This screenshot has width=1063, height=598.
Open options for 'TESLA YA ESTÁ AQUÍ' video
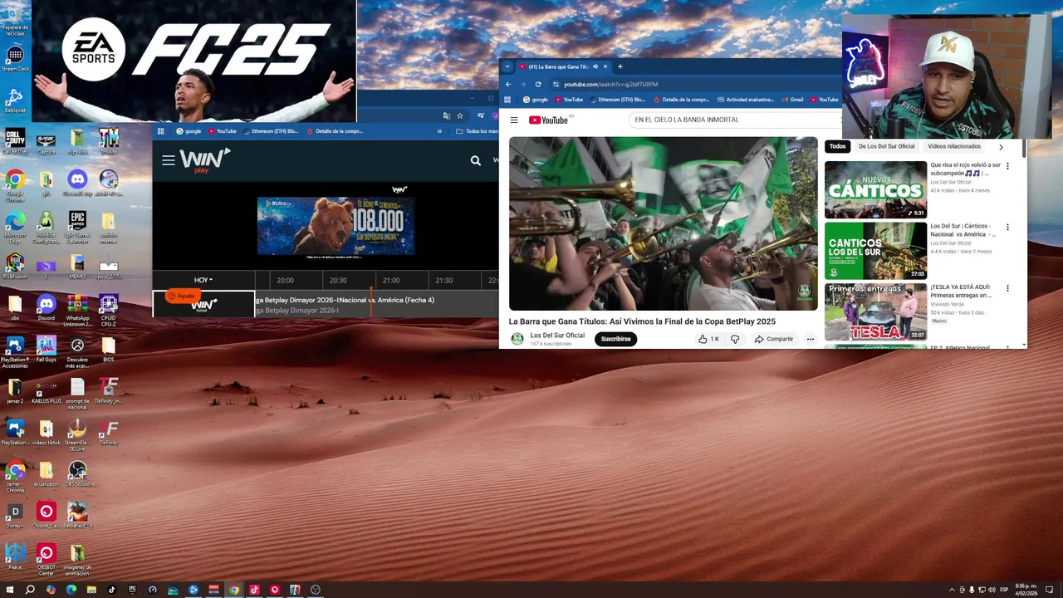pyautogui.click(x=1007, y=288)
